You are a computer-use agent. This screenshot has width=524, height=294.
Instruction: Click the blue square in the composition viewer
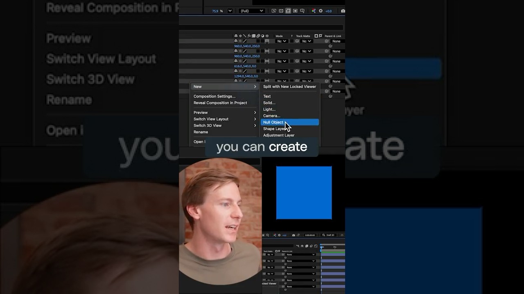pyautogui.click(x=304, y=192)
